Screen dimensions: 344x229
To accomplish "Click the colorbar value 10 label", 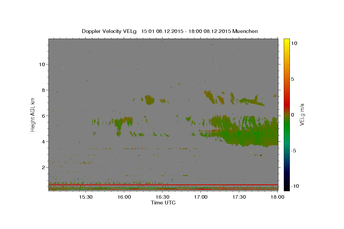I will (x=294, y=43).
